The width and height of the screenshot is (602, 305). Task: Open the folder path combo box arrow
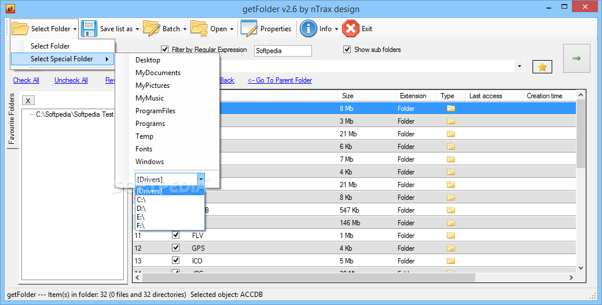pos(519,66)
